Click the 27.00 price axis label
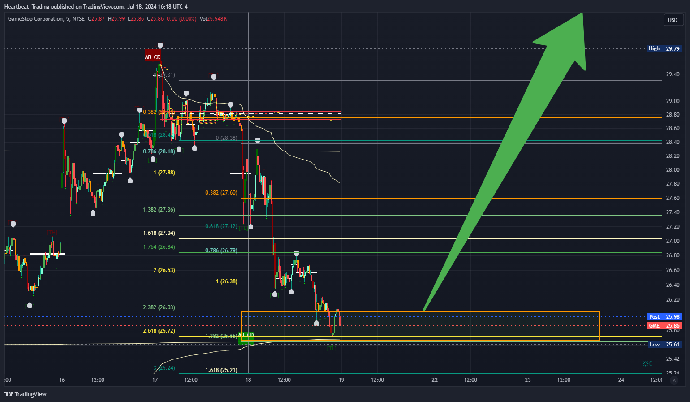The width and height of the screenshot is (690, 402). [673, 241]
